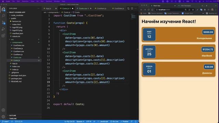The image size is (219, 123).
Task: Open the Explorer view in the activity bar
Action: coord(3,9)
